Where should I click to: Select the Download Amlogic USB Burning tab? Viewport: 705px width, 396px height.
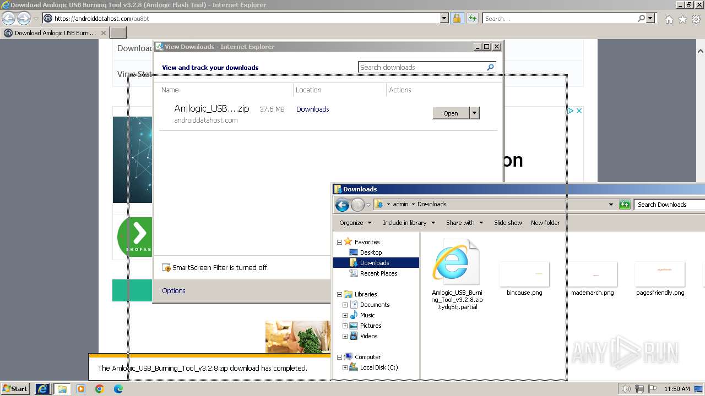[x=54, y=33]
